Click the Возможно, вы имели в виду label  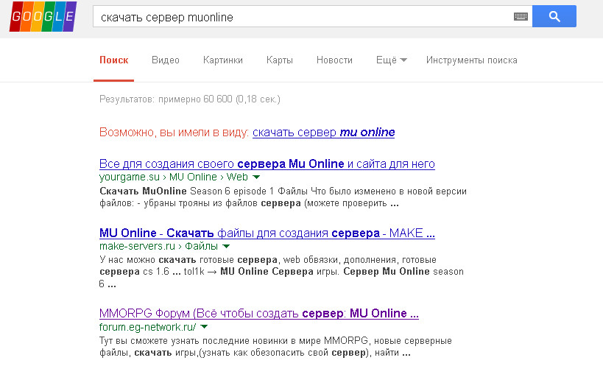(x=174, y=133)
